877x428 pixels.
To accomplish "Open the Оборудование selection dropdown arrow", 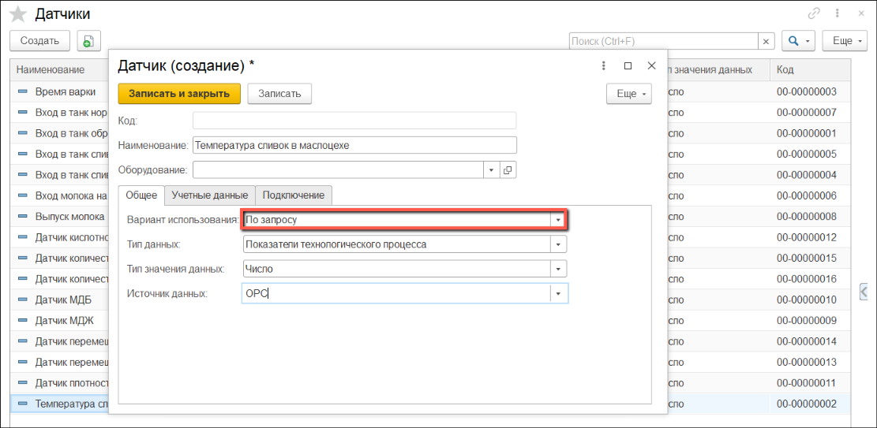I will (491, 169).
